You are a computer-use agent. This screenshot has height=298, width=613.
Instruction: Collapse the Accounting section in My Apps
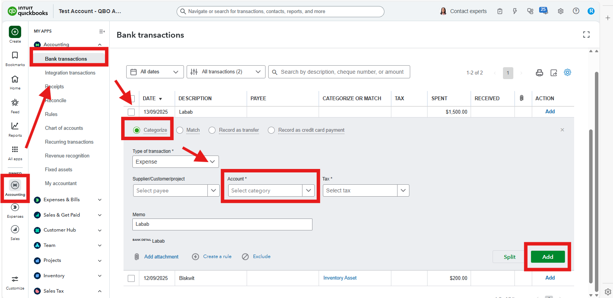coord(100,45)
